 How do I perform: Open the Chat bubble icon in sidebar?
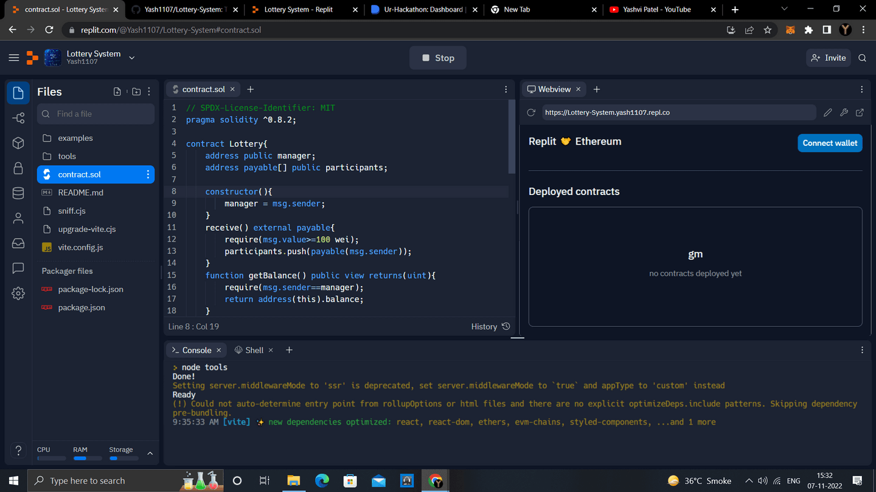point(18,268)
